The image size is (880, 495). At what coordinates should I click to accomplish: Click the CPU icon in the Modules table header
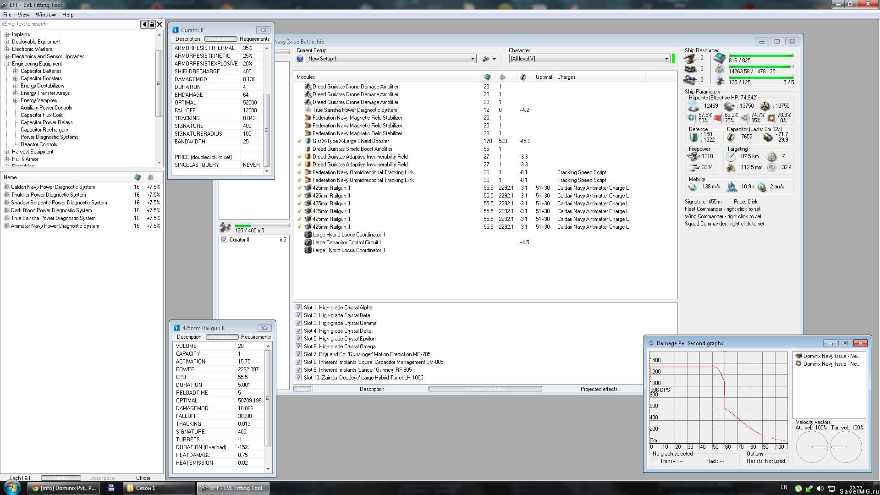point(487,77)
